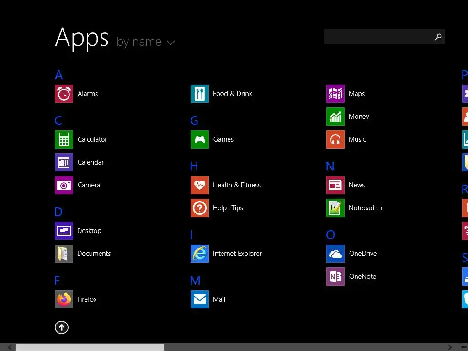Viewport: 468px width, 351px height.
Task: Click the 'Desktop' label text
Action: [x=89, y=231]
